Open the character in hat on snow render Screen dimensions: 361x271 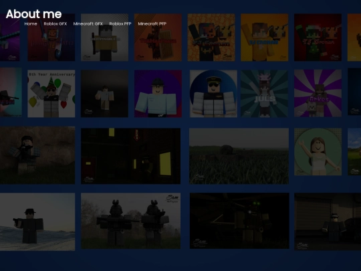(x=37, y=222)
